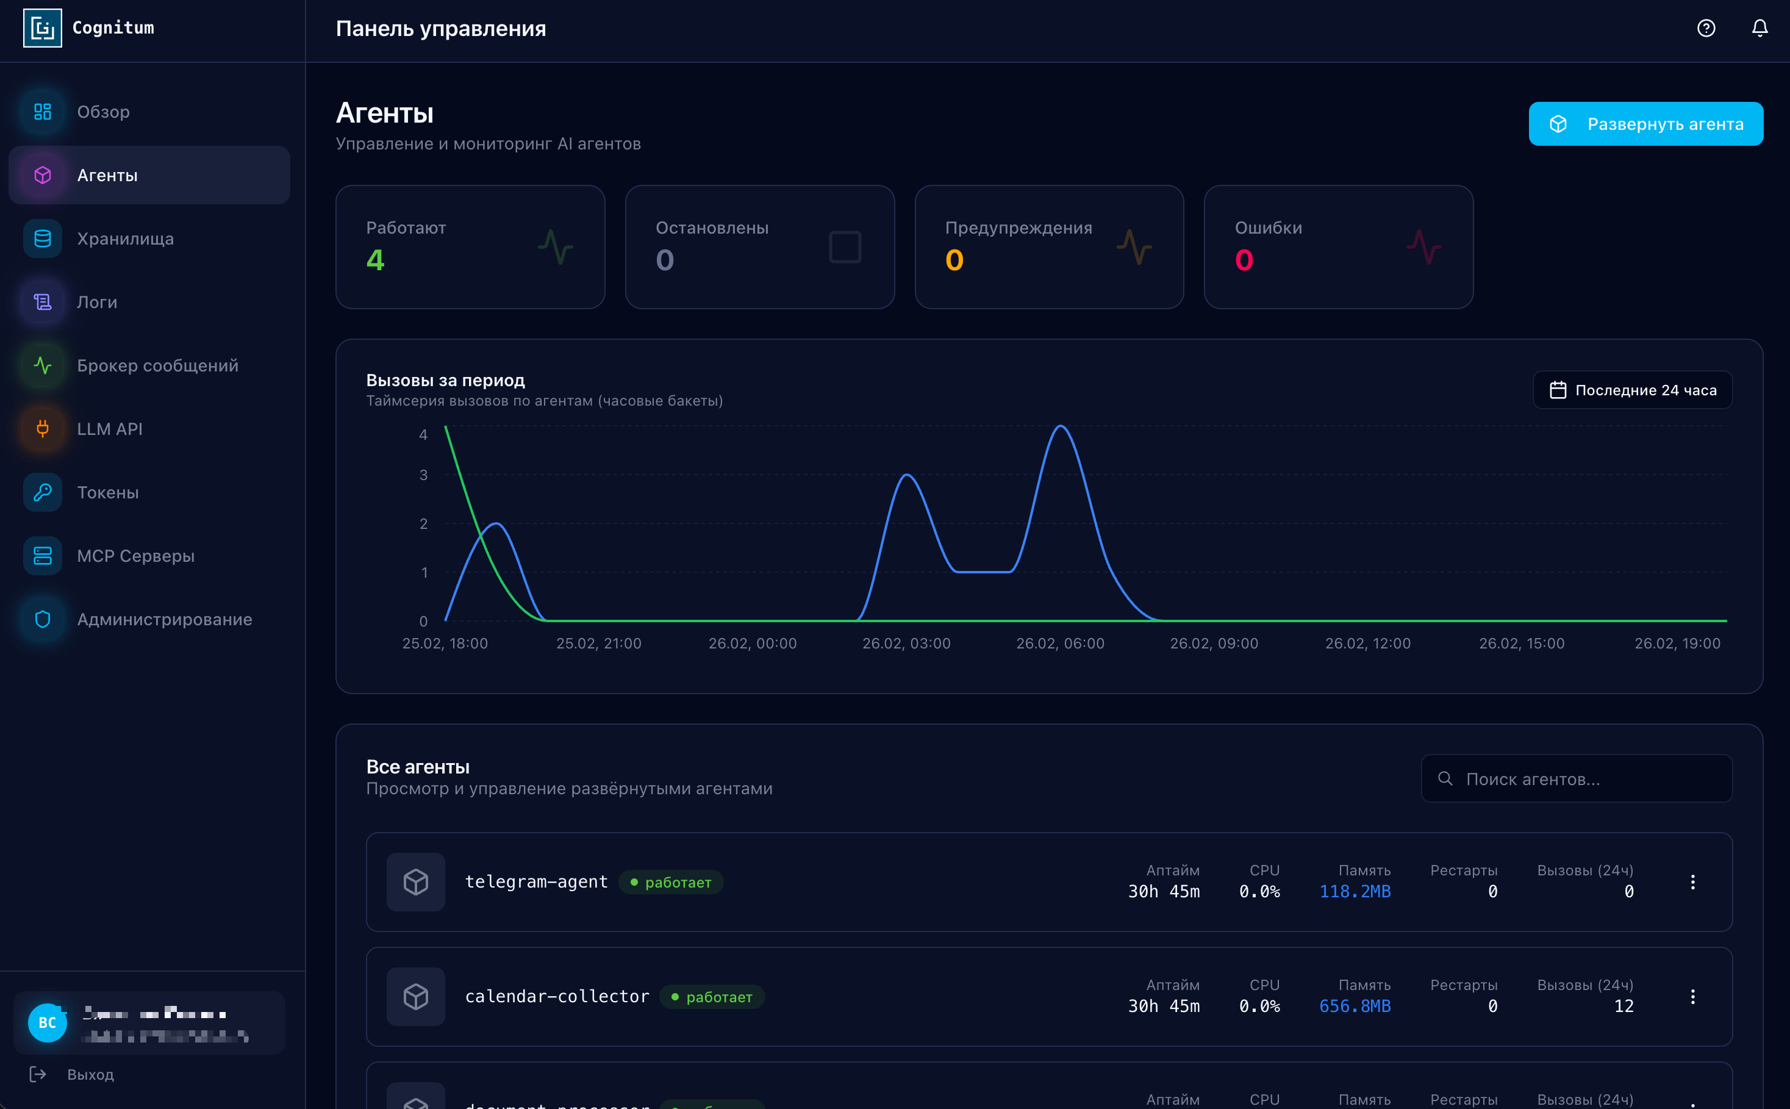Click the MCP Серверы server icon

(43, 555)
